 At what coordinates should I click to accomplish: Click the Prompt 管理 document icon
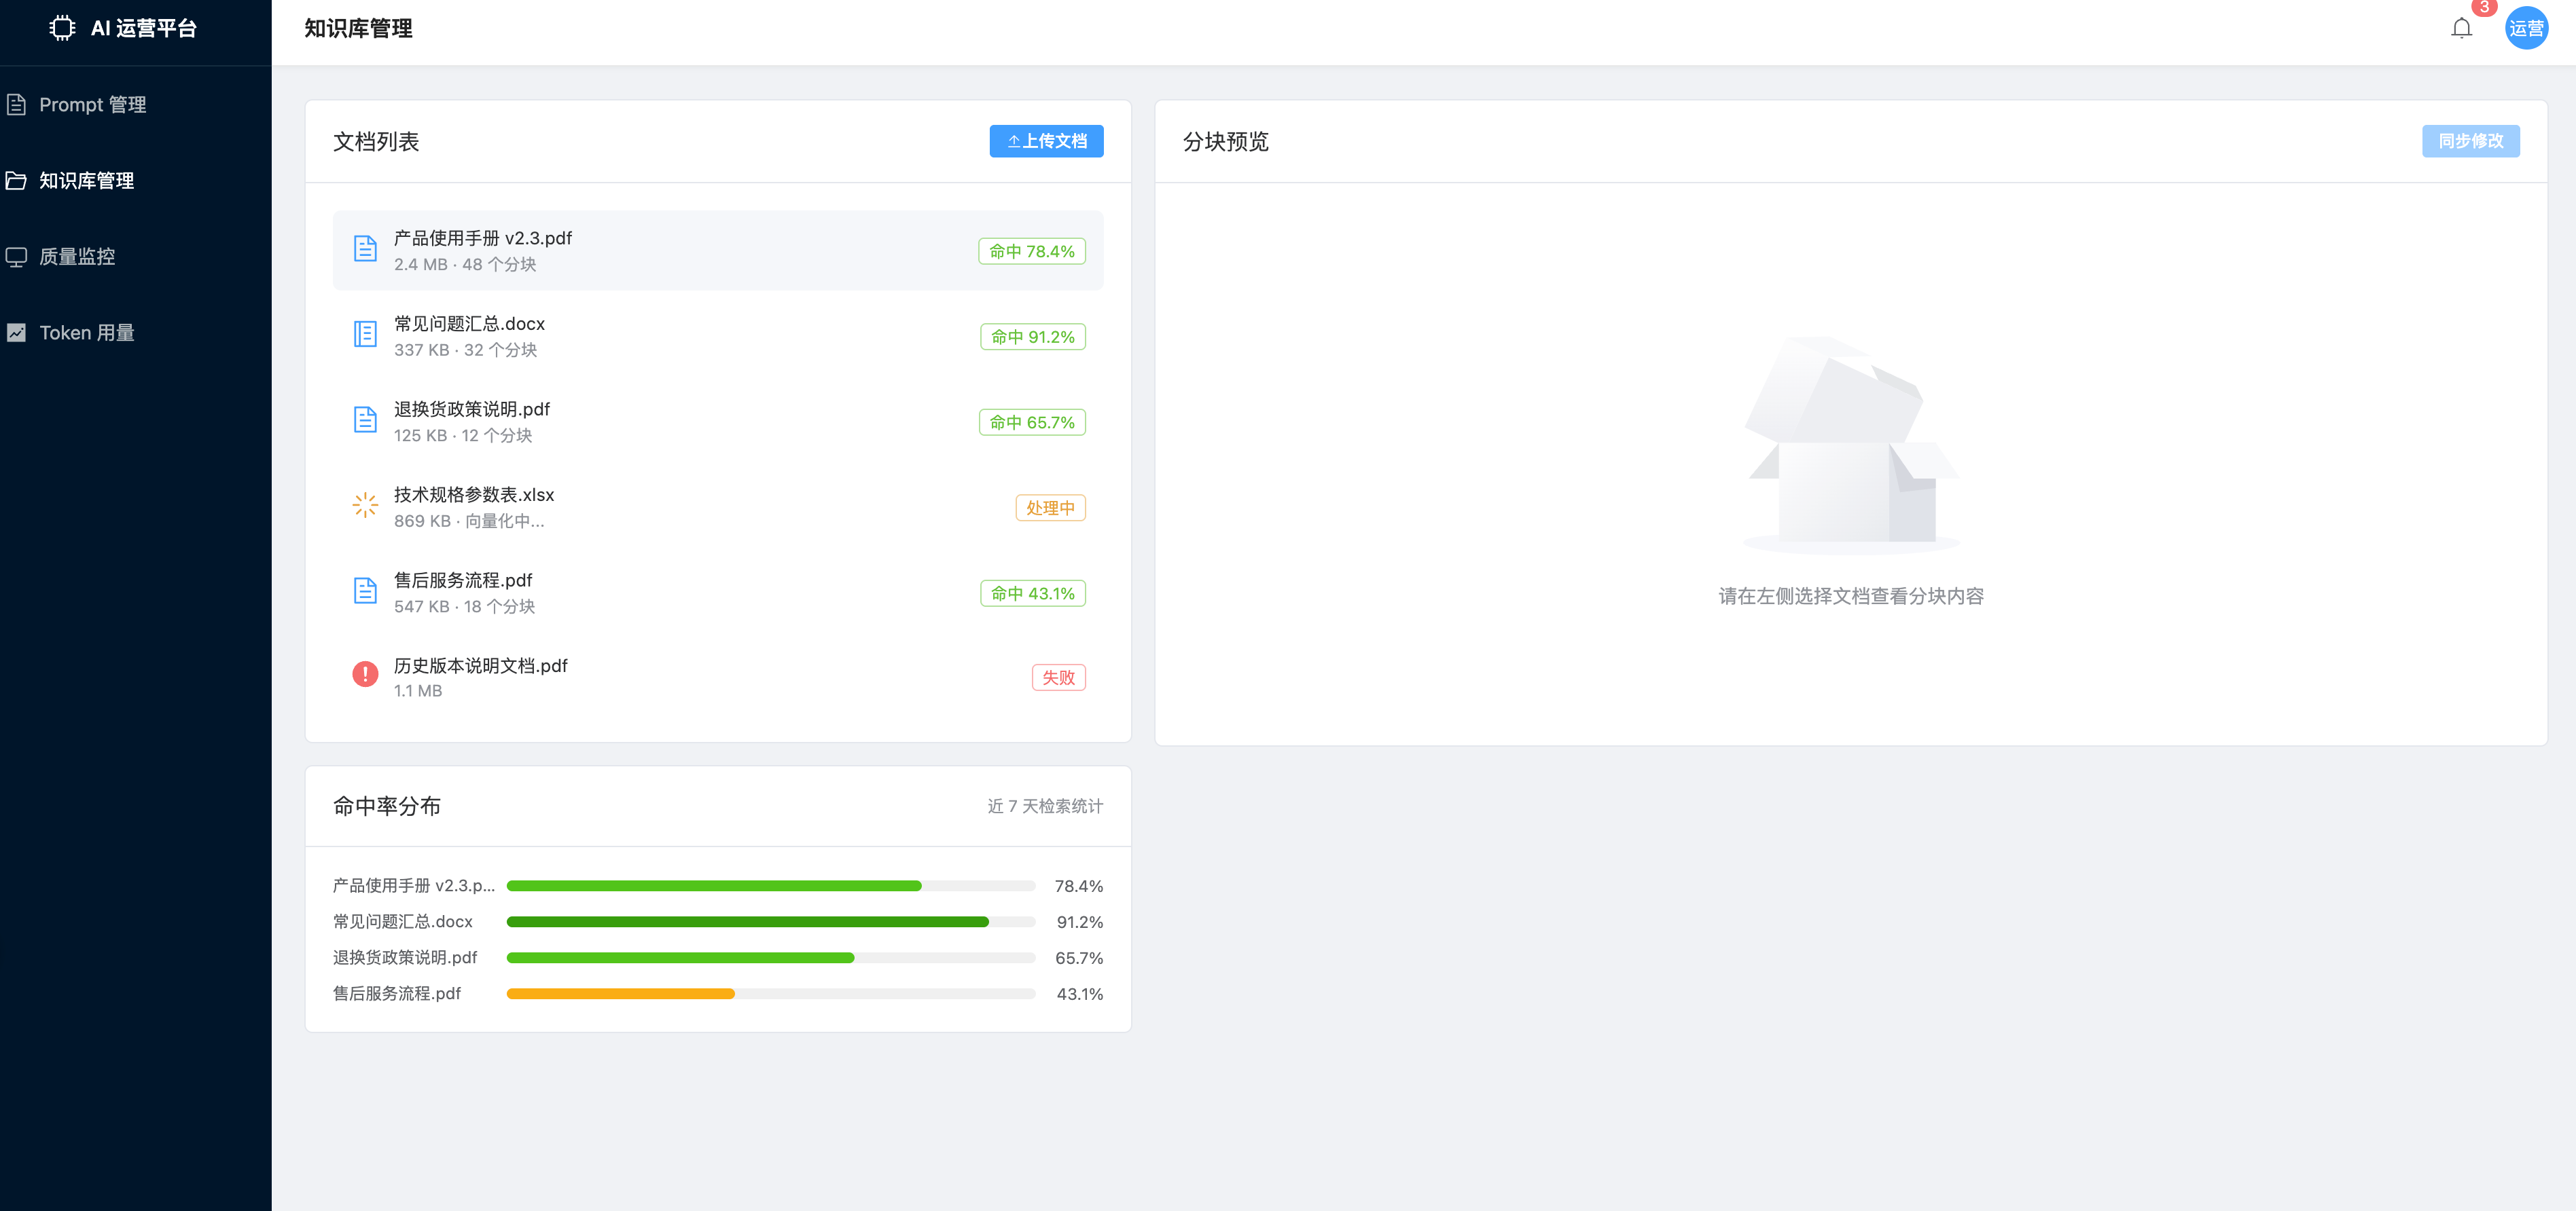pos(16,104)
